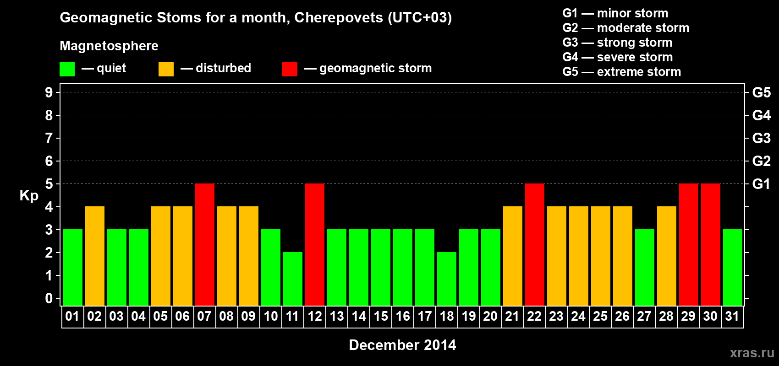Click the orange bar for day 09
The height and width of the screenshot is (366, 779).
pos(249,256)
